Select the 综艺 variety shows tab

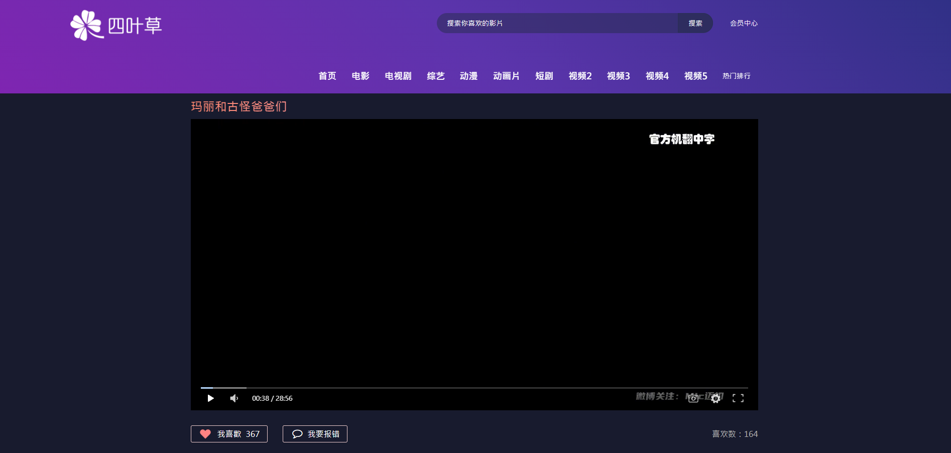(x=436, y=76)
